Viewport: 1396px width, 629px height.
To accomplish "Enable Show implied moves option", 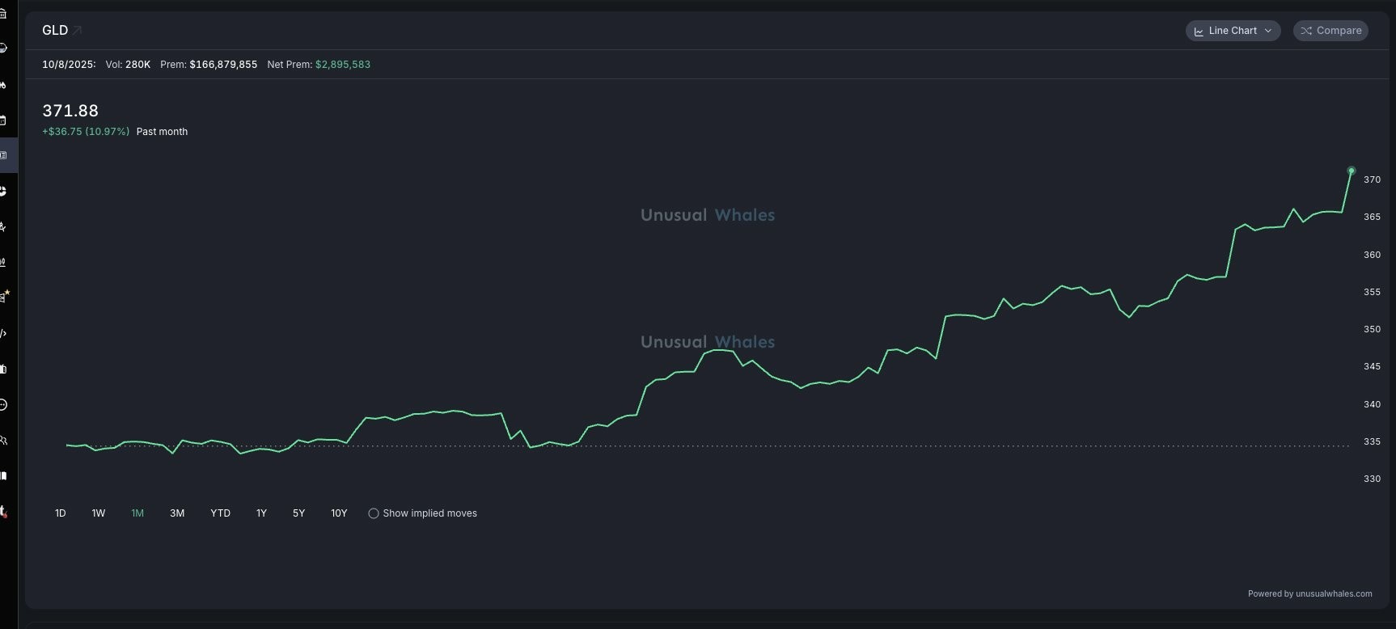I will click(x=374, y=513).
